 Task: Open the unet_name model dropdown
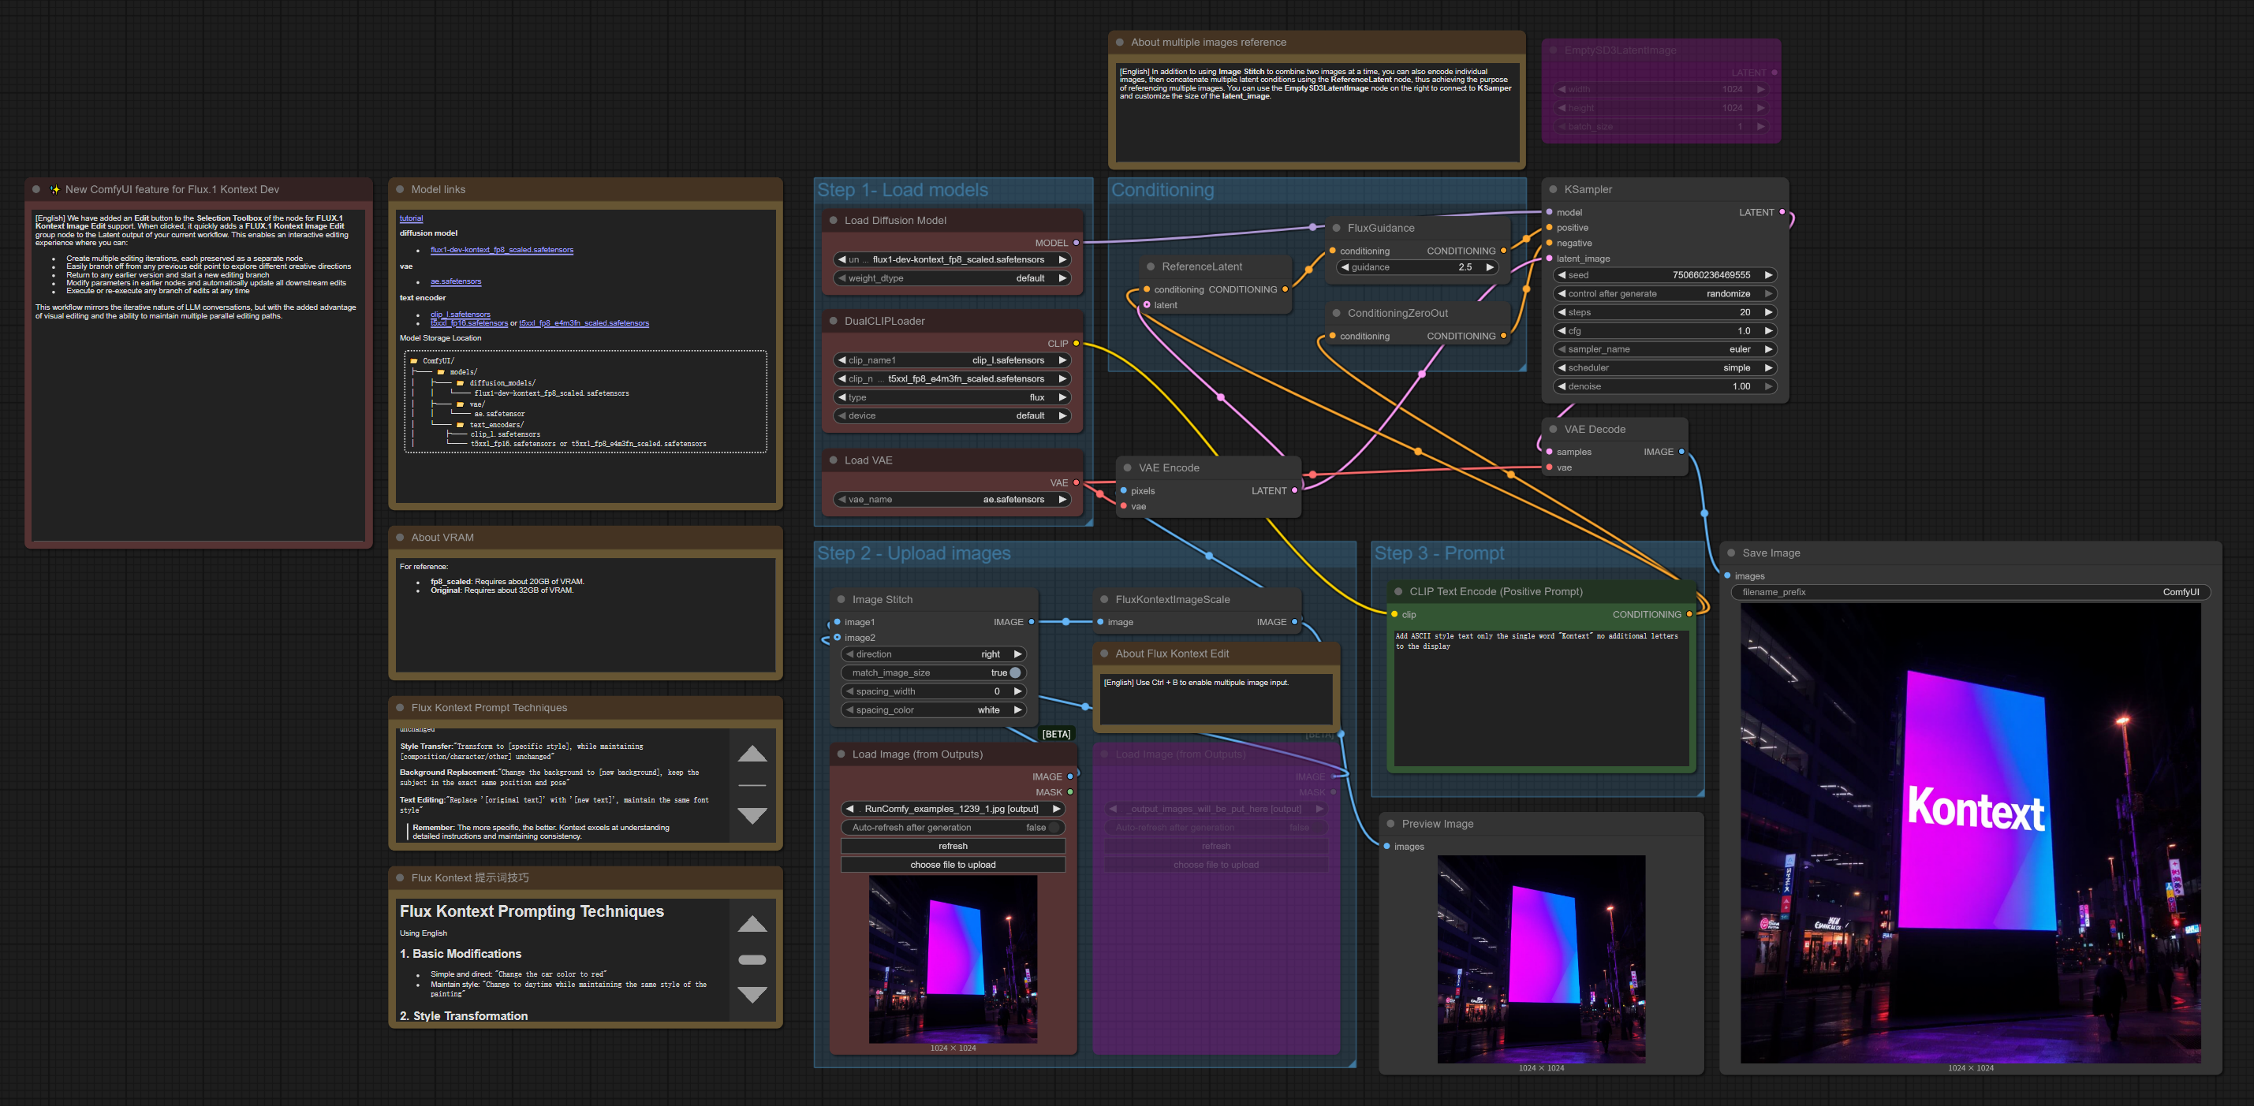952,259
